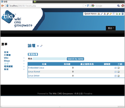Click the reload icon in the address bar

[88, 6]
